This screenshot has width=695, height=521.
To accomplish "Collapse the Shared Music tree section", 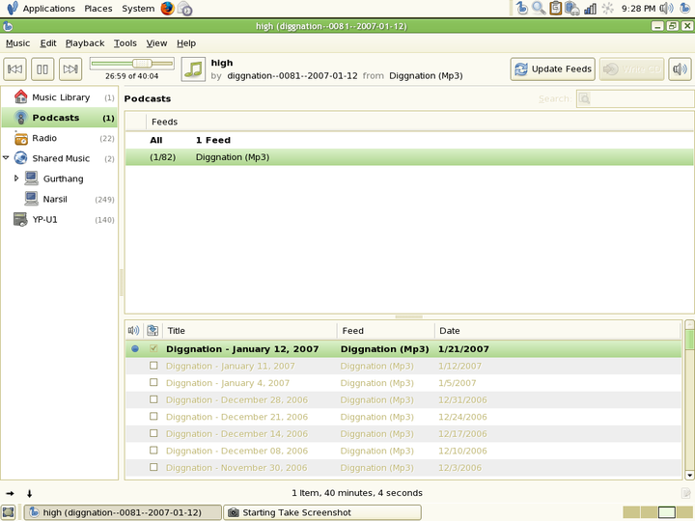I will tap(6, 158).
